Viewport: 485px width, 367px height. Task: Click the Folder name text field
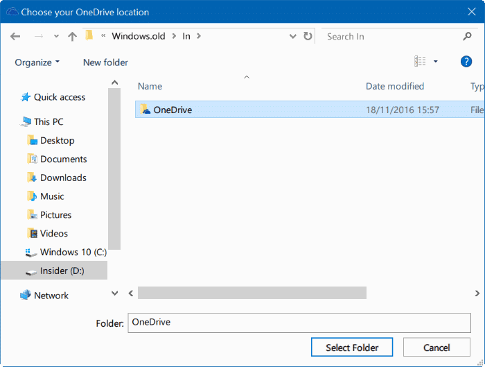299,323
